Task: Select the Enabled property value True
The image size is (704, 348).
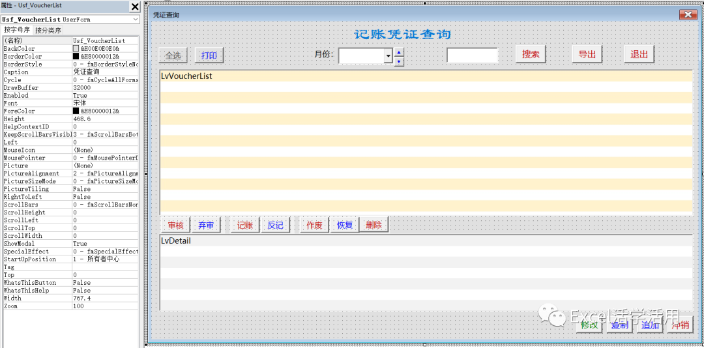Action: pyautogui.click(x=106, y=95)
